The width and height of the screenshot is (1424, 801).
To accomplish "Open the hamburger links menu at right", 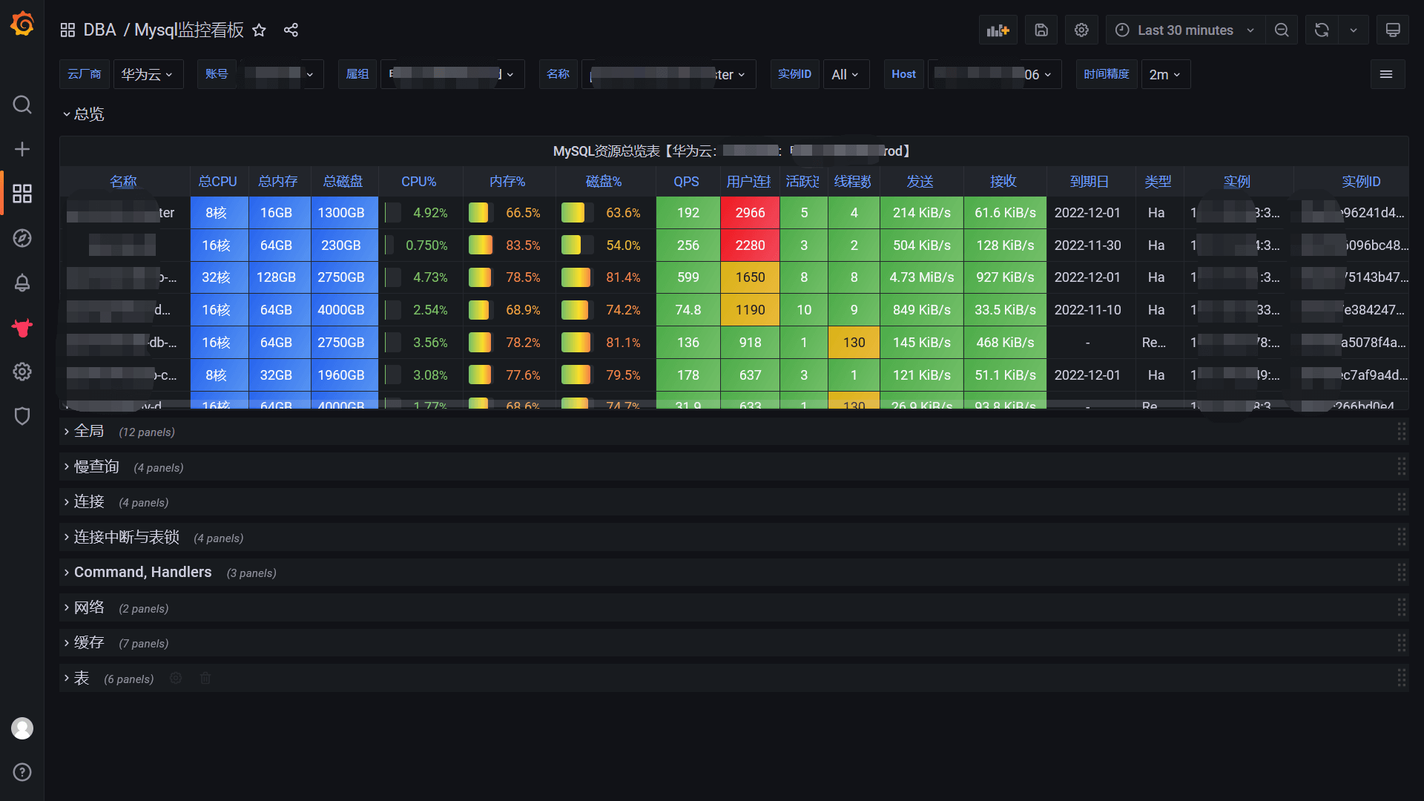I will click(x=1385, y=74).
